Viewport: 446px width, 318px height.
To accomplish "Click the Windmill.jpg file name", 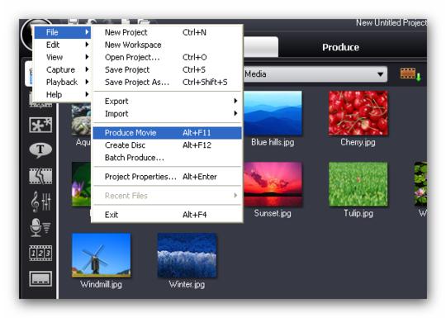I will coord(101,284).
